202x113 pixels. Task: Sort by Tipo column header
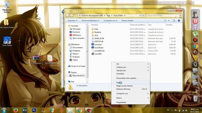[x=150, y=25]
